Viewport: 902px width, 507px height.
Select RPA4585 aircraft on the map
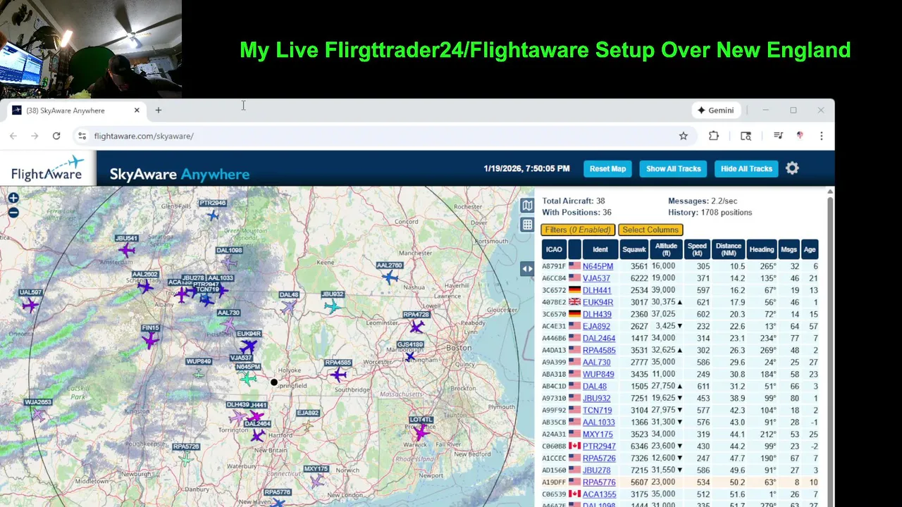(x=339, y=375)
